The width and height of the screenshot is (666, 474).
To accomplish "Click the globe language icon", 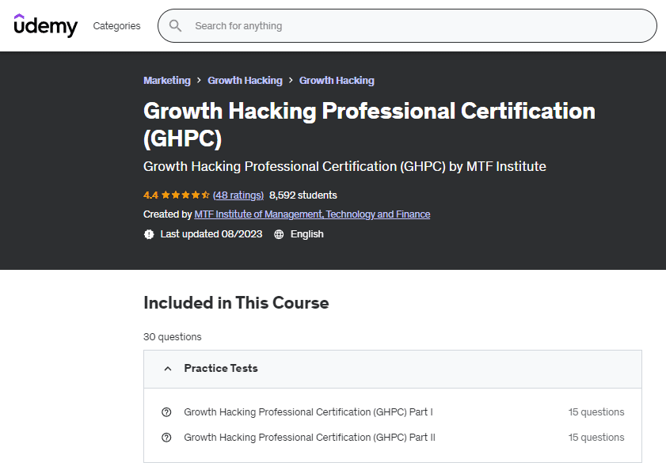I will 279,234.
